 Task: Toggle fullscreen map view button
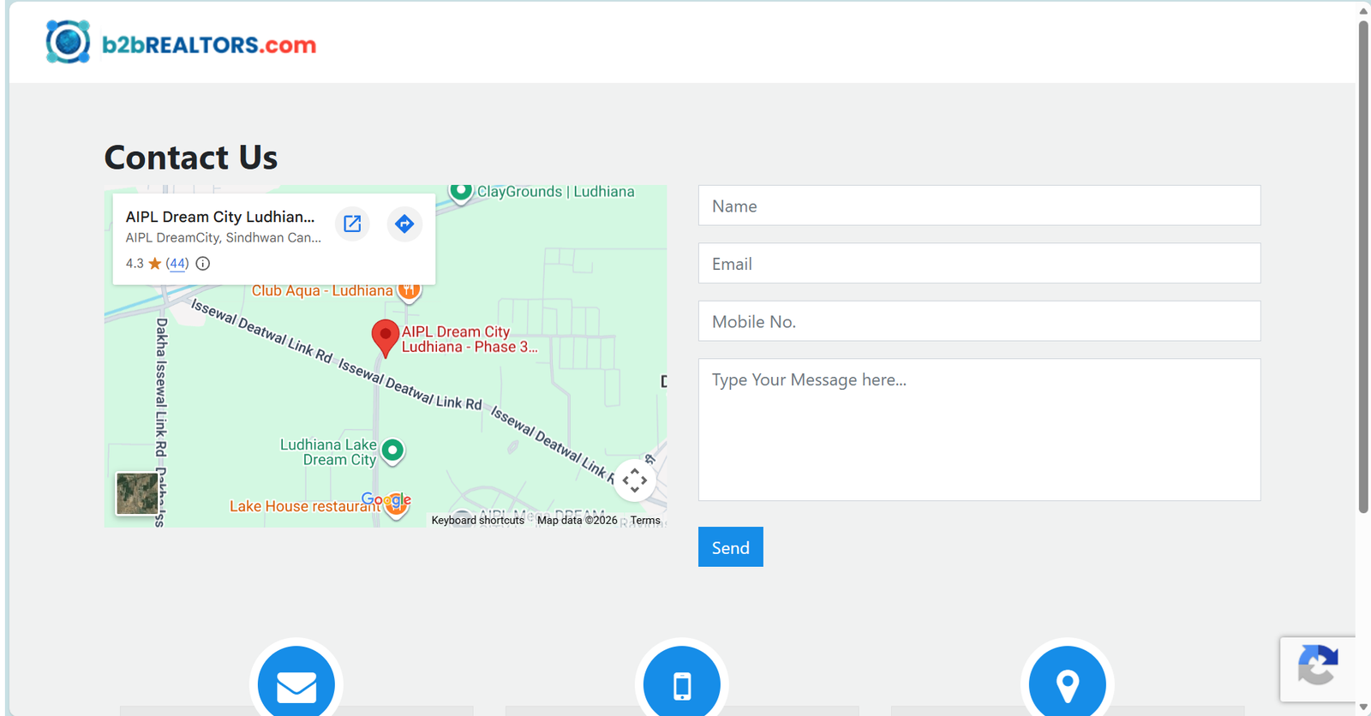click(635, 480)
